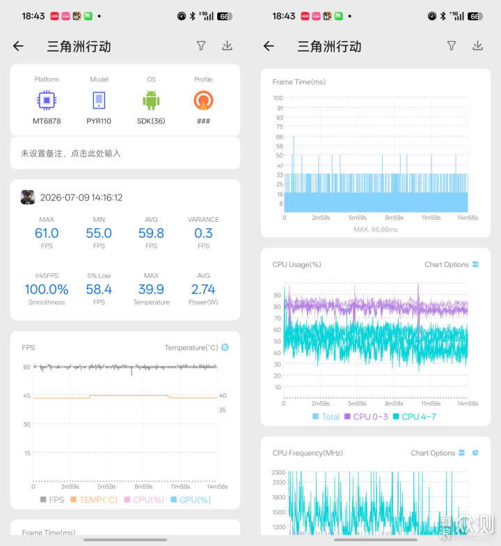This screenshot has height=546, width=501.
Task: Open Chart Options in the CPU Usage card
Action: pos(446,264)
